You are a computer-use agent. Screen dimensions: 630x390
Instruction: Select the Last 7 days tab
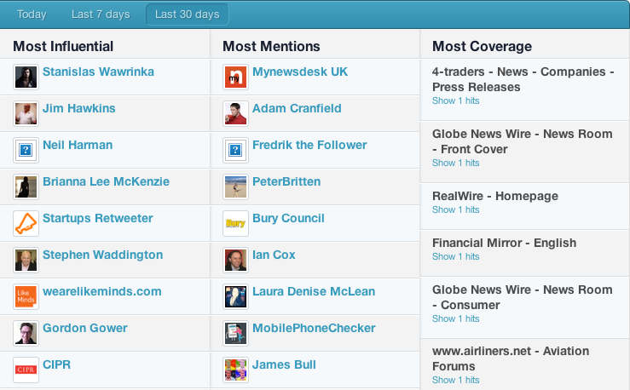(x=101, y=14)
